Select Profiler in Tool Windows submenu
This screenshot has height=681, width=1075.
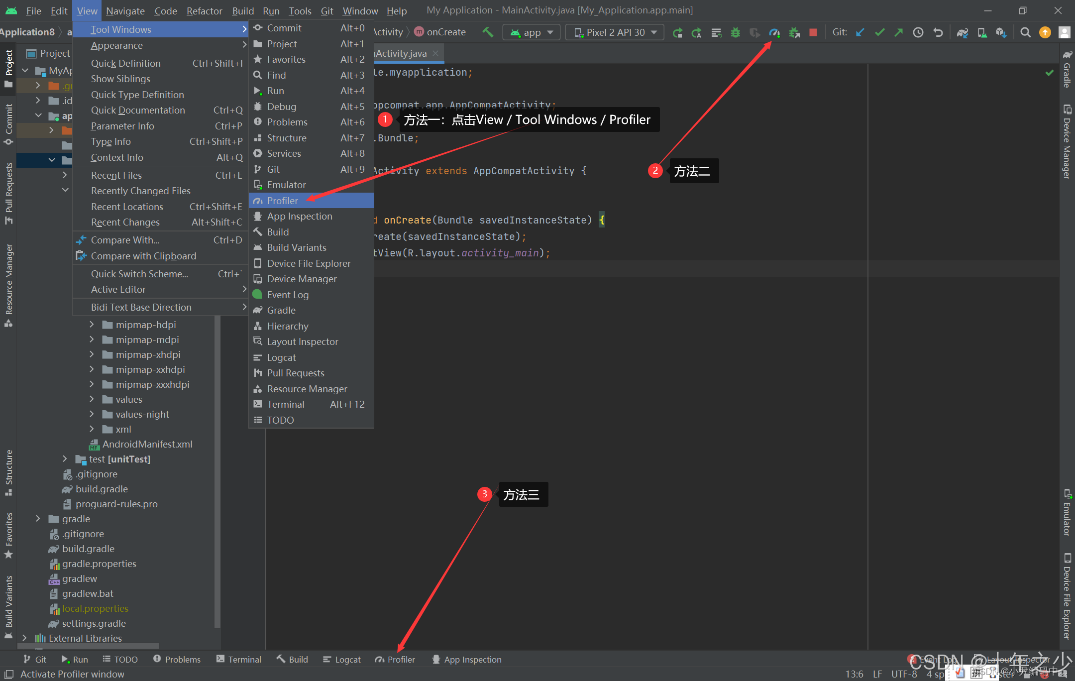coord(282,201)
